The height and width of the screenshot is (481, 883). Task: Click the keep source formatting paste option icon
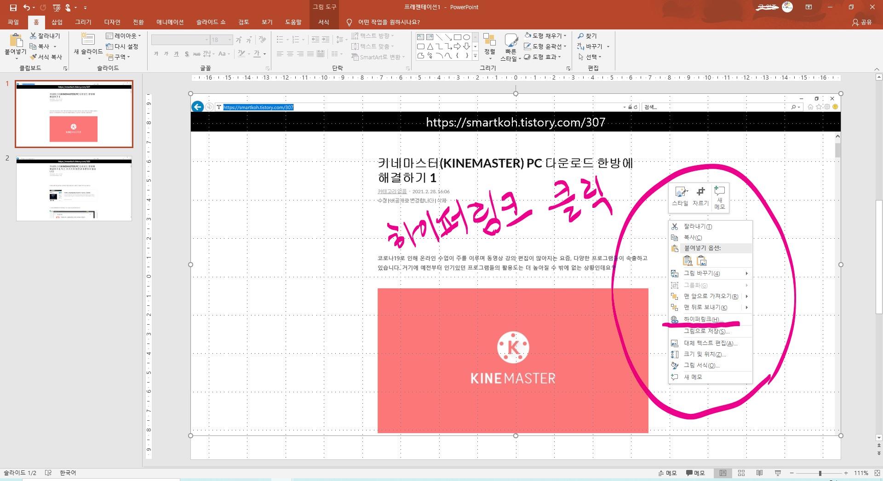tap(688, 261)
